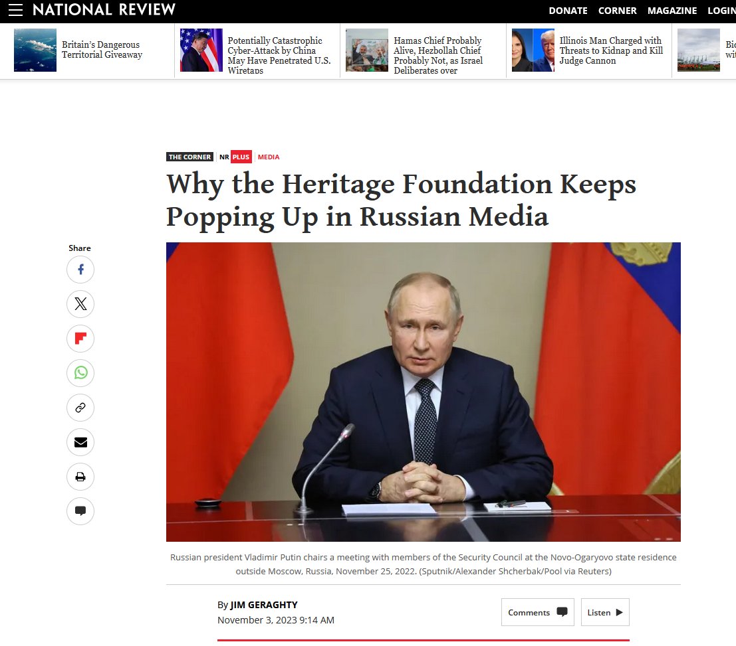Go to CORNER in top navigation
The height and width of the screenshot is (646, 736).
point(617,11)
